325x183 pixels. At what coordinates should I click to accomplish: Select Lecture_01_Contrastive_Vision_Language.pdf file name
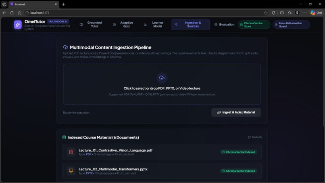tap(115, 150)
